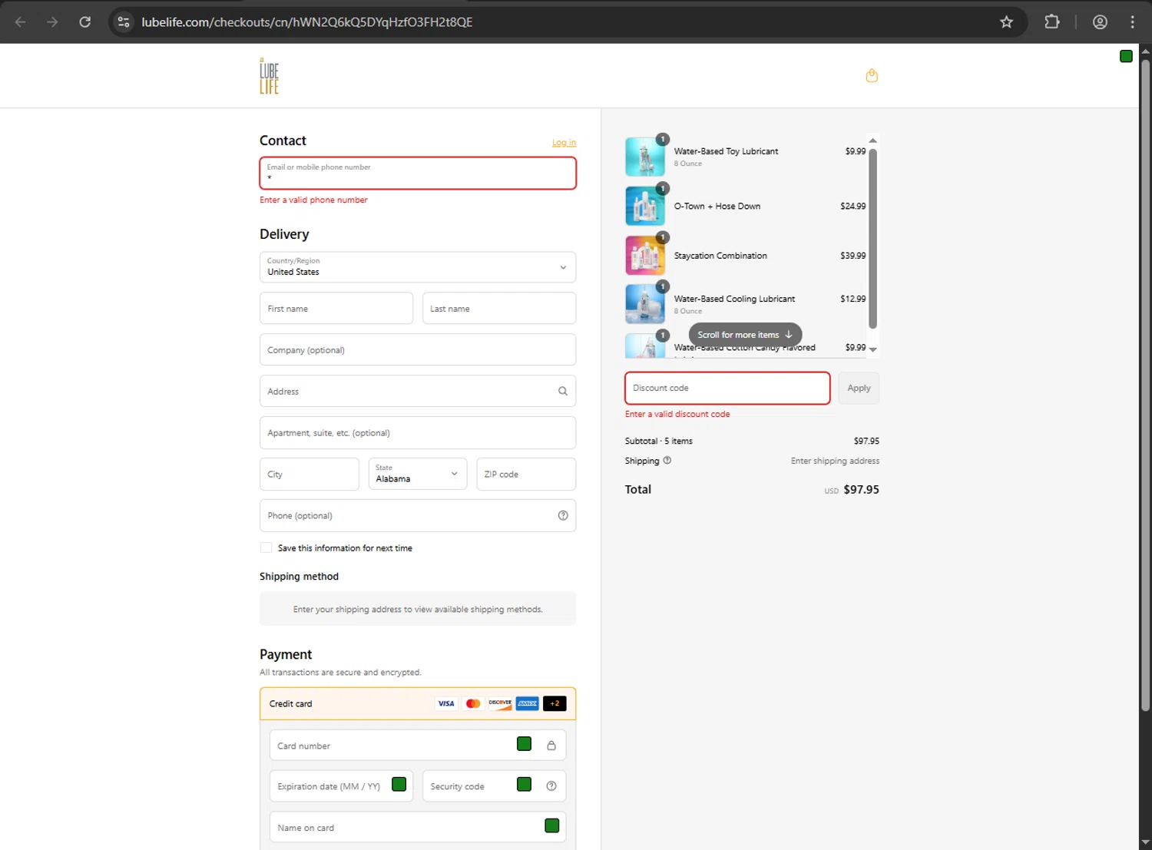Click the browser back arrow
Viewport: 1152px width, 850px height.
click(x=21, y=22)
